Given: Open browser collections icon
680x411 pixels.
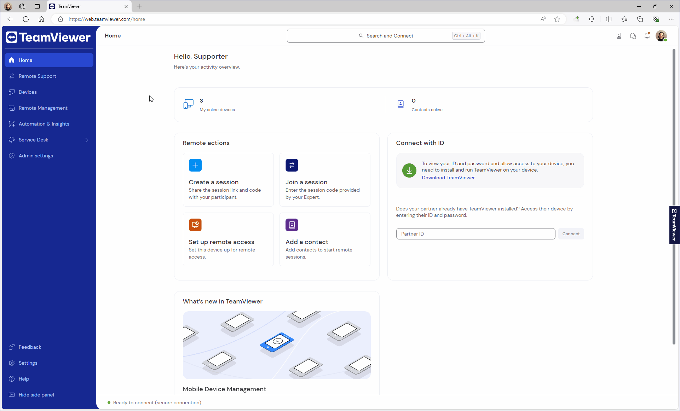Looking at the screenshot, I should point(640,19).
